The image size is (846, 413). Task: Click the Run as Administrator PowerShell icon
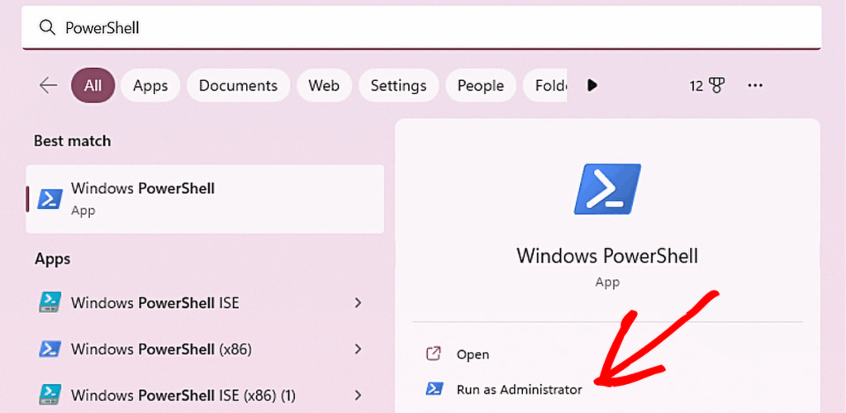(435, 389)
